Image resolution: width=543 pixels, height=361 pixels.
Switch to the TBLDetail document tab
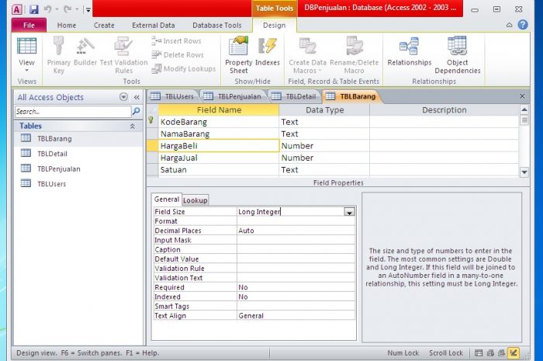coord(295,96)
